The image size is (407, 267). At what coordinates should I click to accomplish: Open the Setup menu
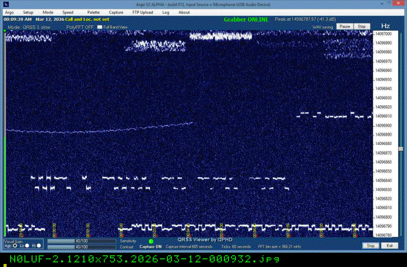[28, 12]
